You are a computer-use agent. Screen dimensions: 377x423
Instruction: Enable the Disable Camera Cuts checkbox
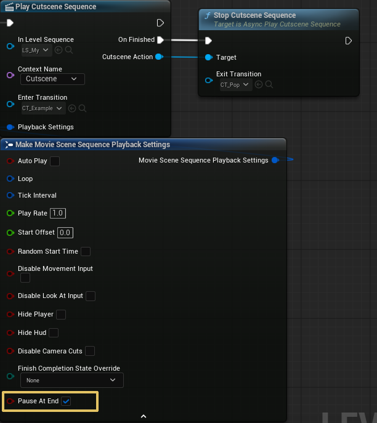[90, 351]
